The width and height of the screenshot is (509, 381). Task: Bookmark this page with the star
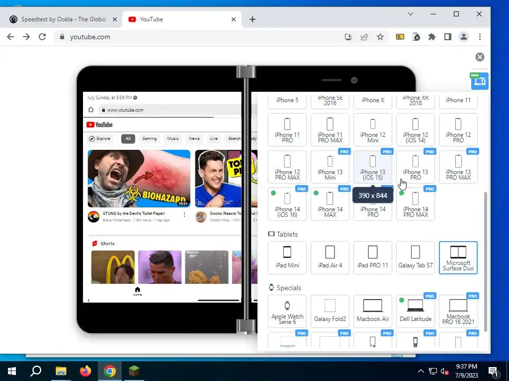tap(380, 37)
